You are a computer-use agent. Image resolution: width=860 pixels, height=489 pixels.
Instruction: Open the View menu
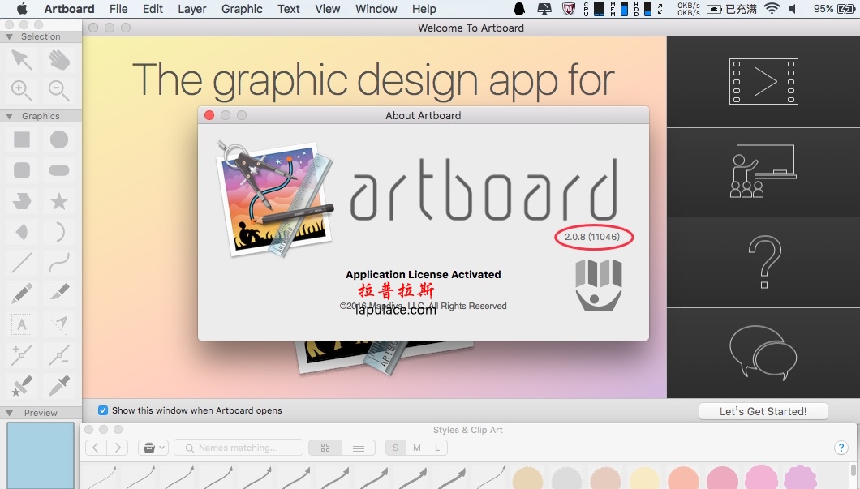point(328,9)
